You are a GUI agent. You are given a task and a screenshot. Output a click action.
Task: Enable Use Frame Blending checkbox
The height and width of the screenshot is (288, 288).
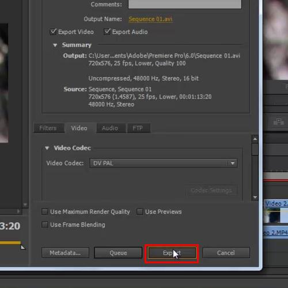point(45,225)
